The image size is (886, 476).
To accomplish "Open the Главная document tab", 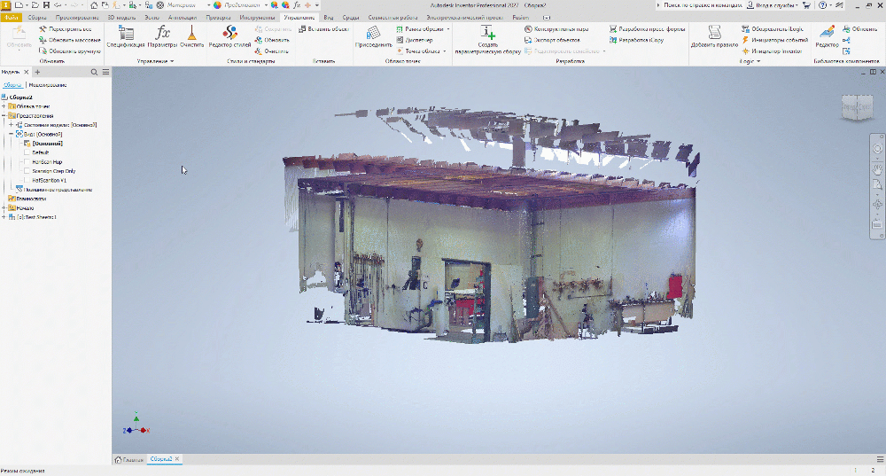I will coord(129,460).
